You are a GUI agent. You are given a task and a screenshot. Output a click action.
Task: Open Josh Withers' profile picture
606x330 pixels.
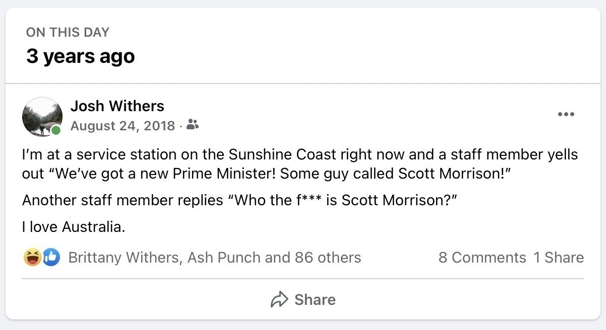[41, 117]
